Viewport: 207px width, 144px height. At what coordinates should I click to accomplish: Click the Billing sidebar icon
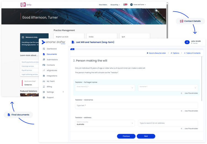coord(44,86)
